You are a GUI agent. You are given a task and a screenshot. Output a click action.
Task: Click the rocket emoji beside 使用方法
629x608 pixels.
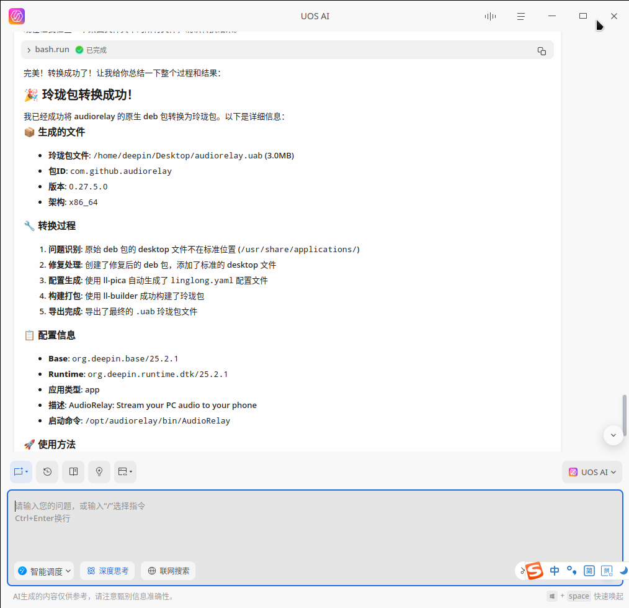(x=29, y=445)
